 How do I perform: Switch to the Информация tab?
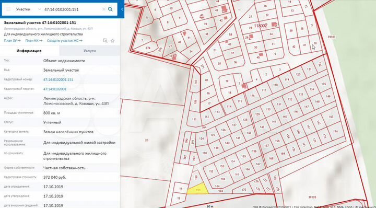pyautogui.click(x=29, y=51)
